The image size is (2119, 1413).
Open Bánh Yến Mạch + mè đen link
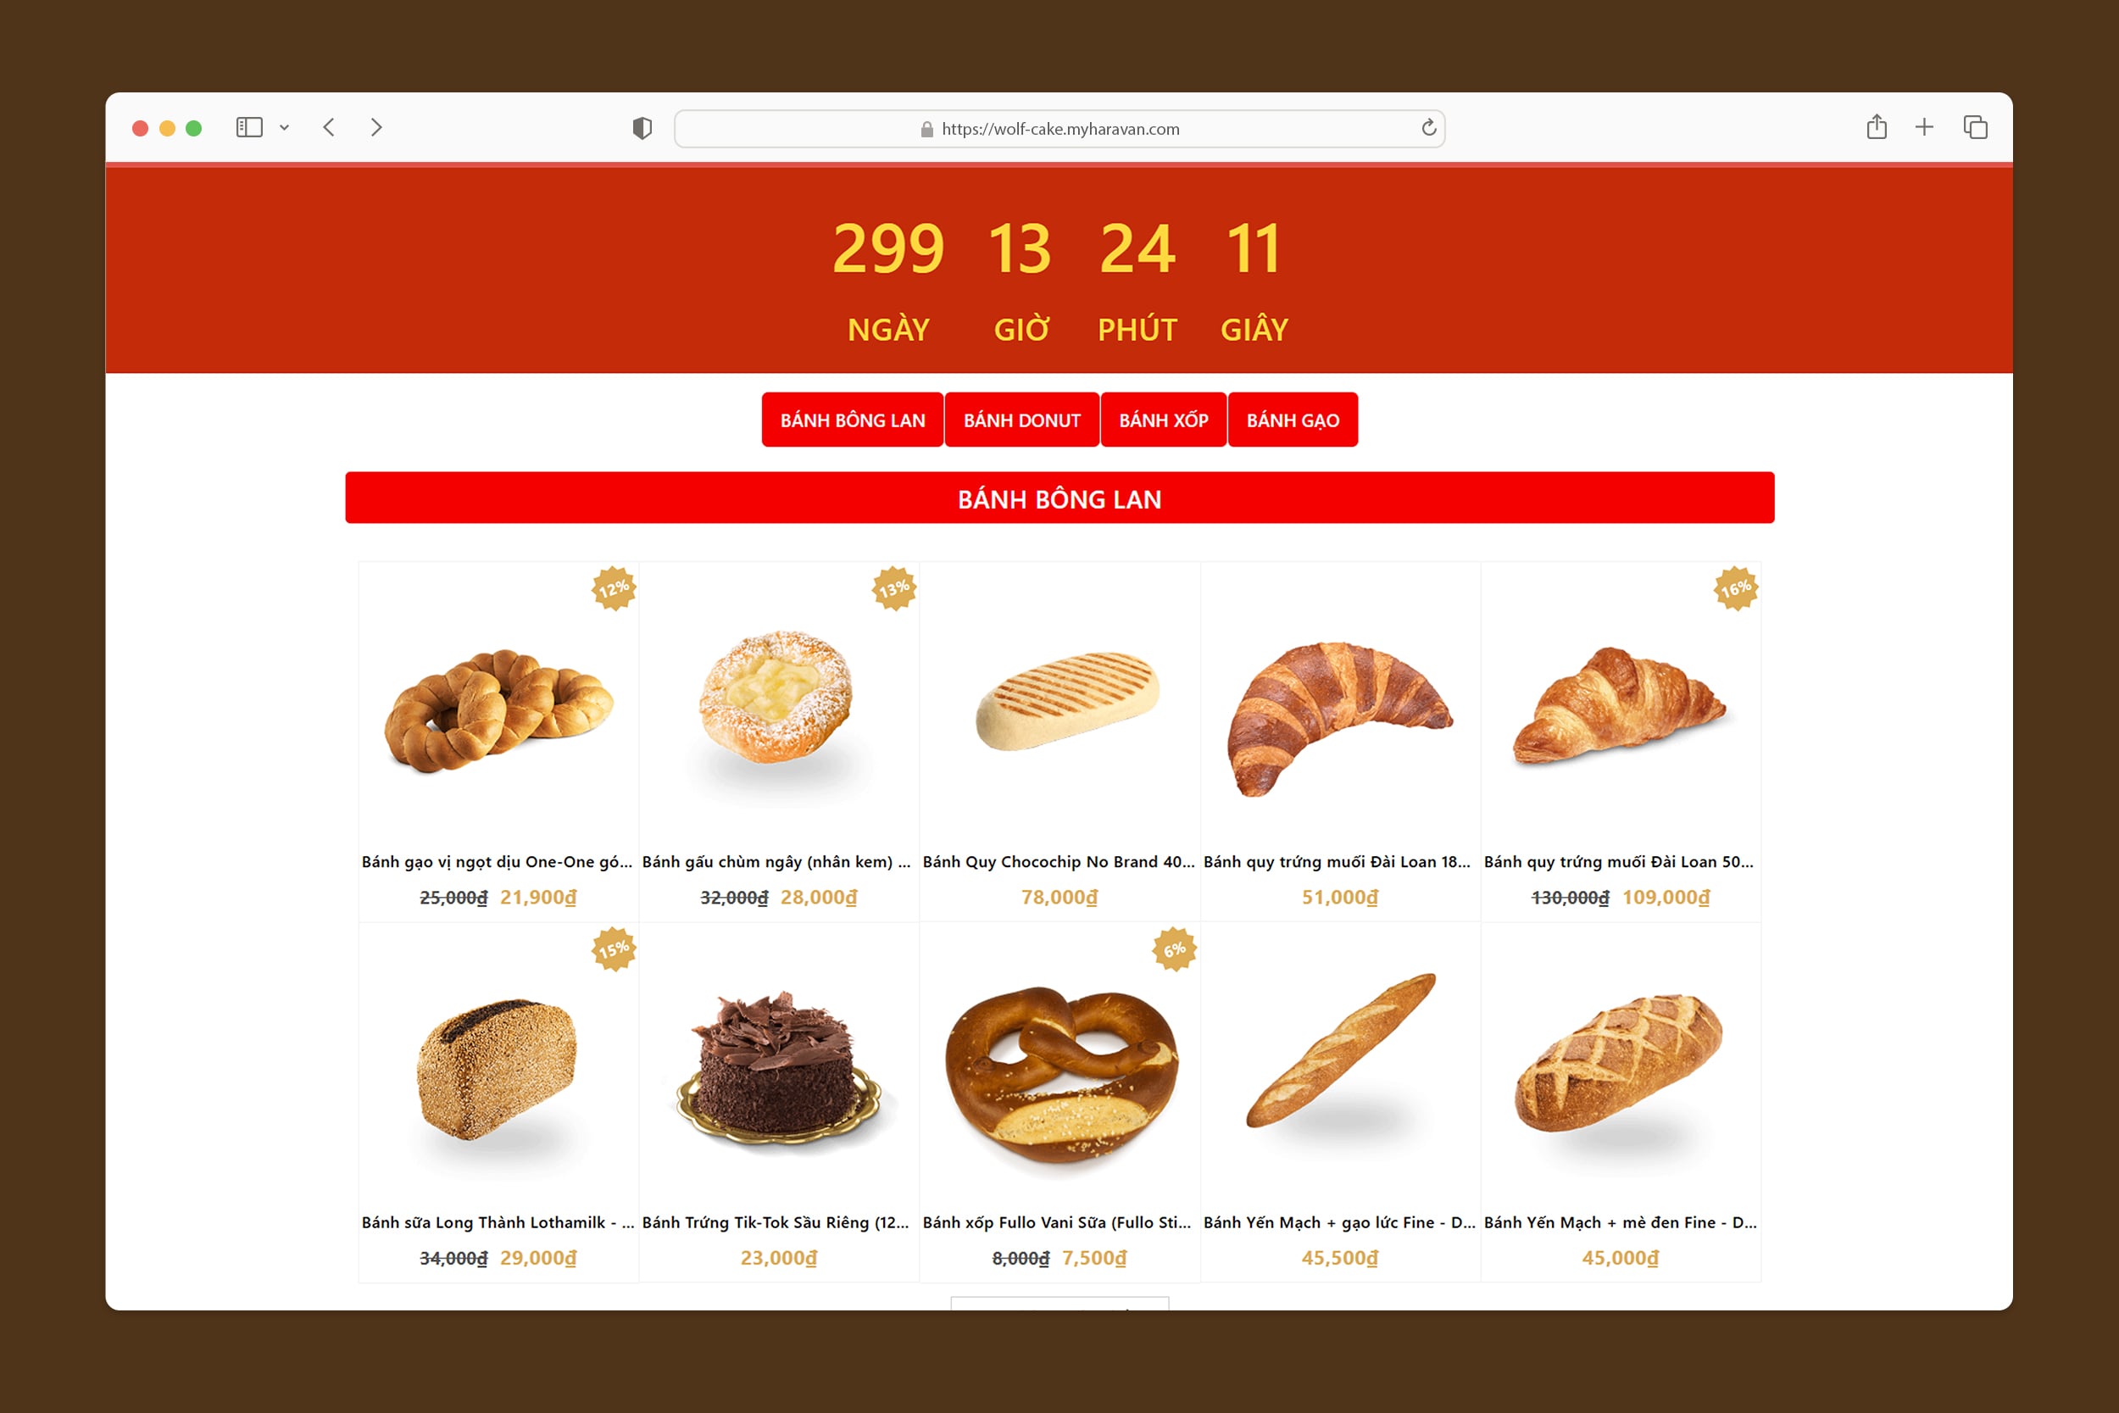point(1620,1222)
